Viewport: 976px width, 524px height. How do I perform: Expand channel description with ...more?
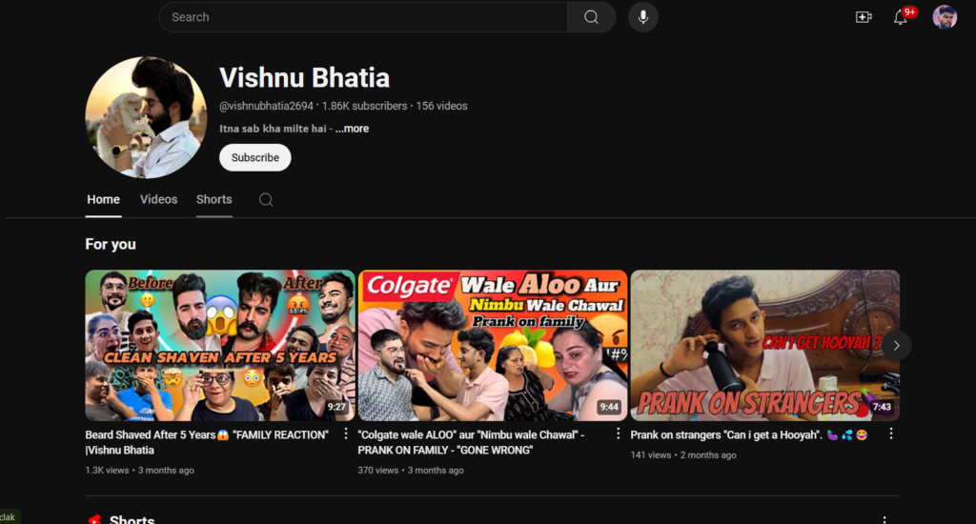(x=352, y=129)
